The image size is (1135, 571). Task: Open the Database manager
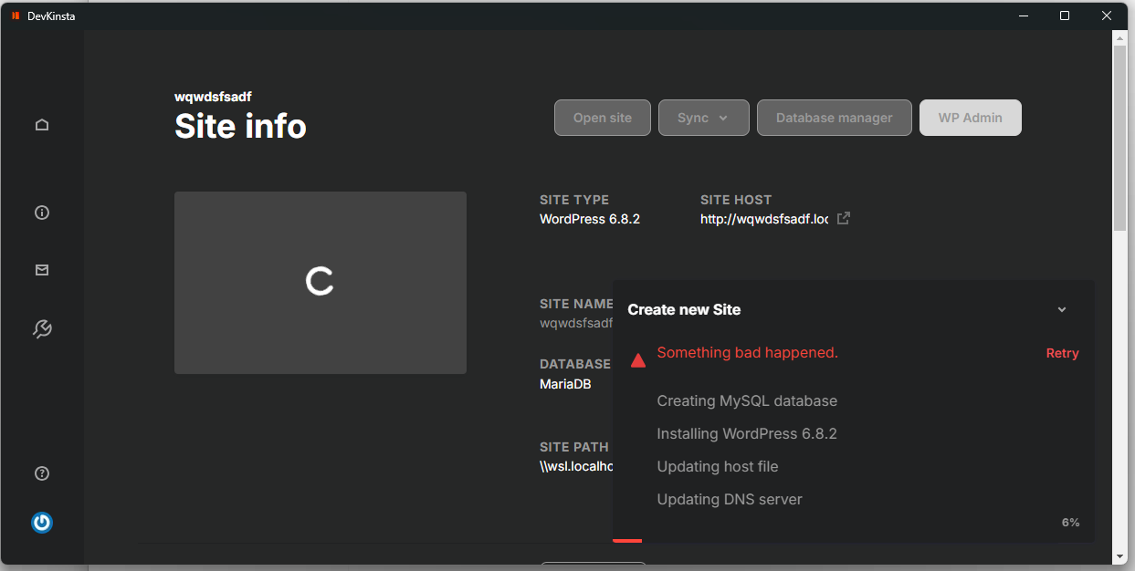pyautogui.click(x=835, y=118)
